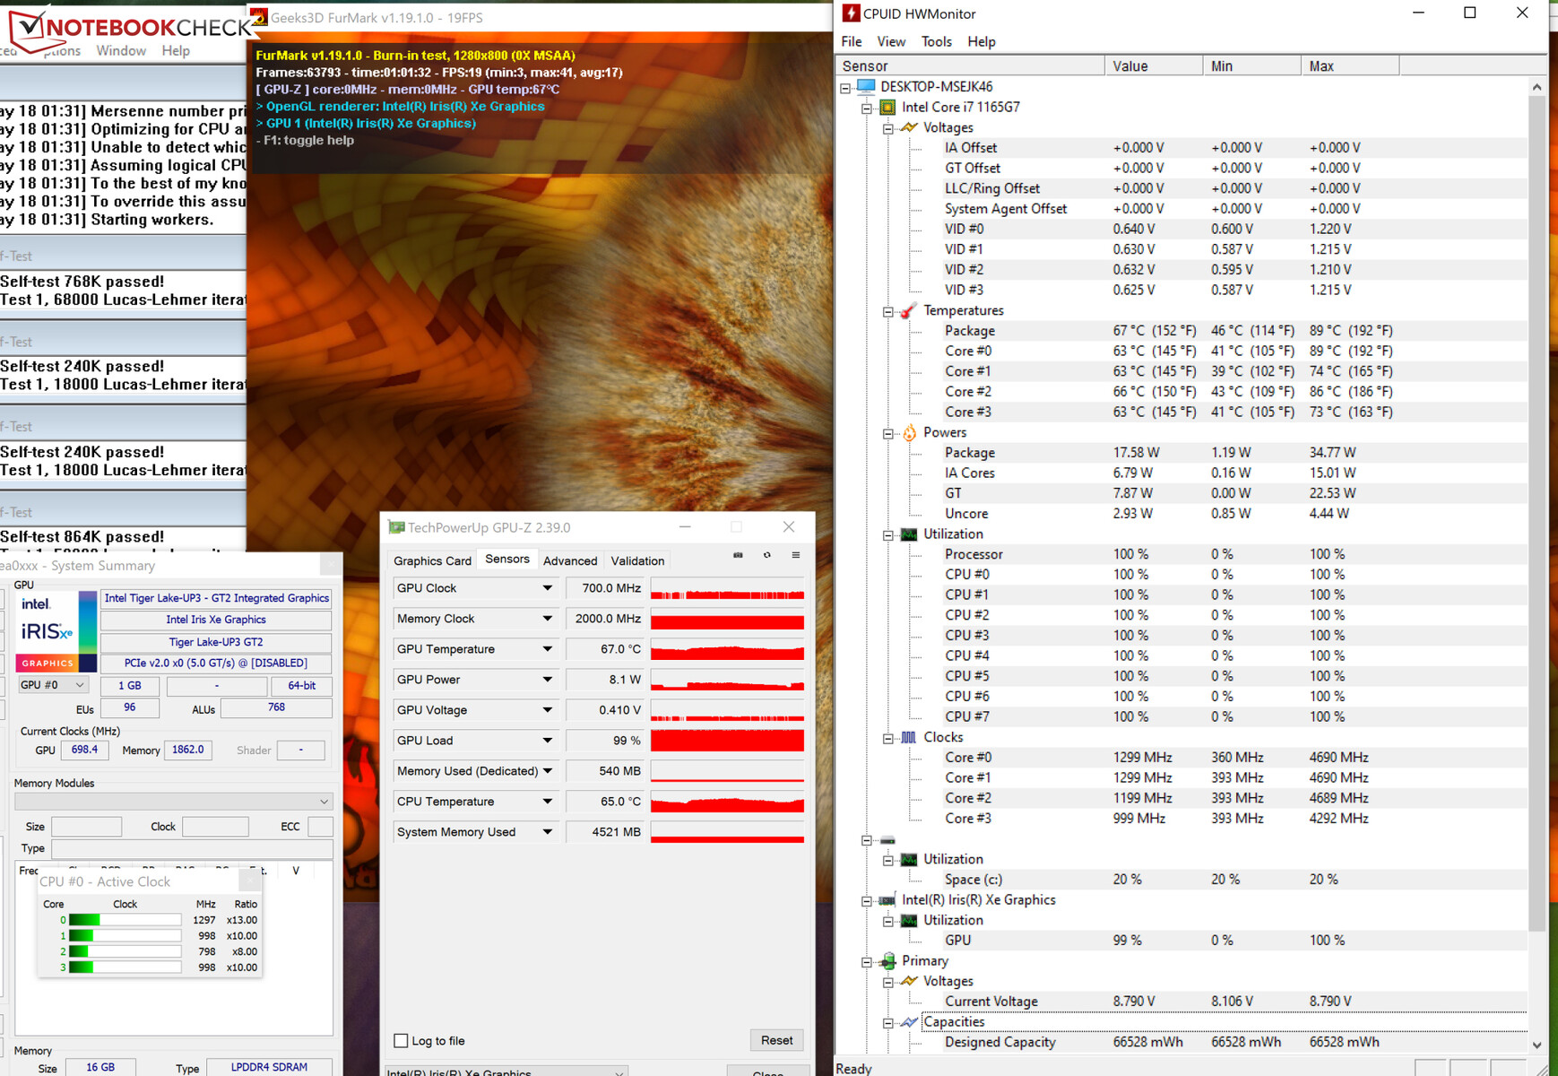Click the Powers flame icon
1558x1076 pixels.
pos(909,433)
